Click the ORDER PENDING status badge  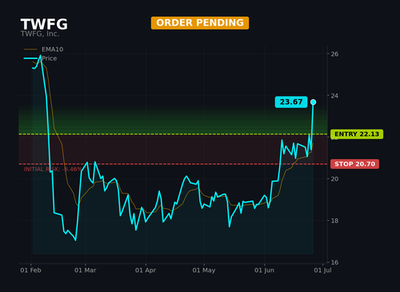click(x=200, y=23)
